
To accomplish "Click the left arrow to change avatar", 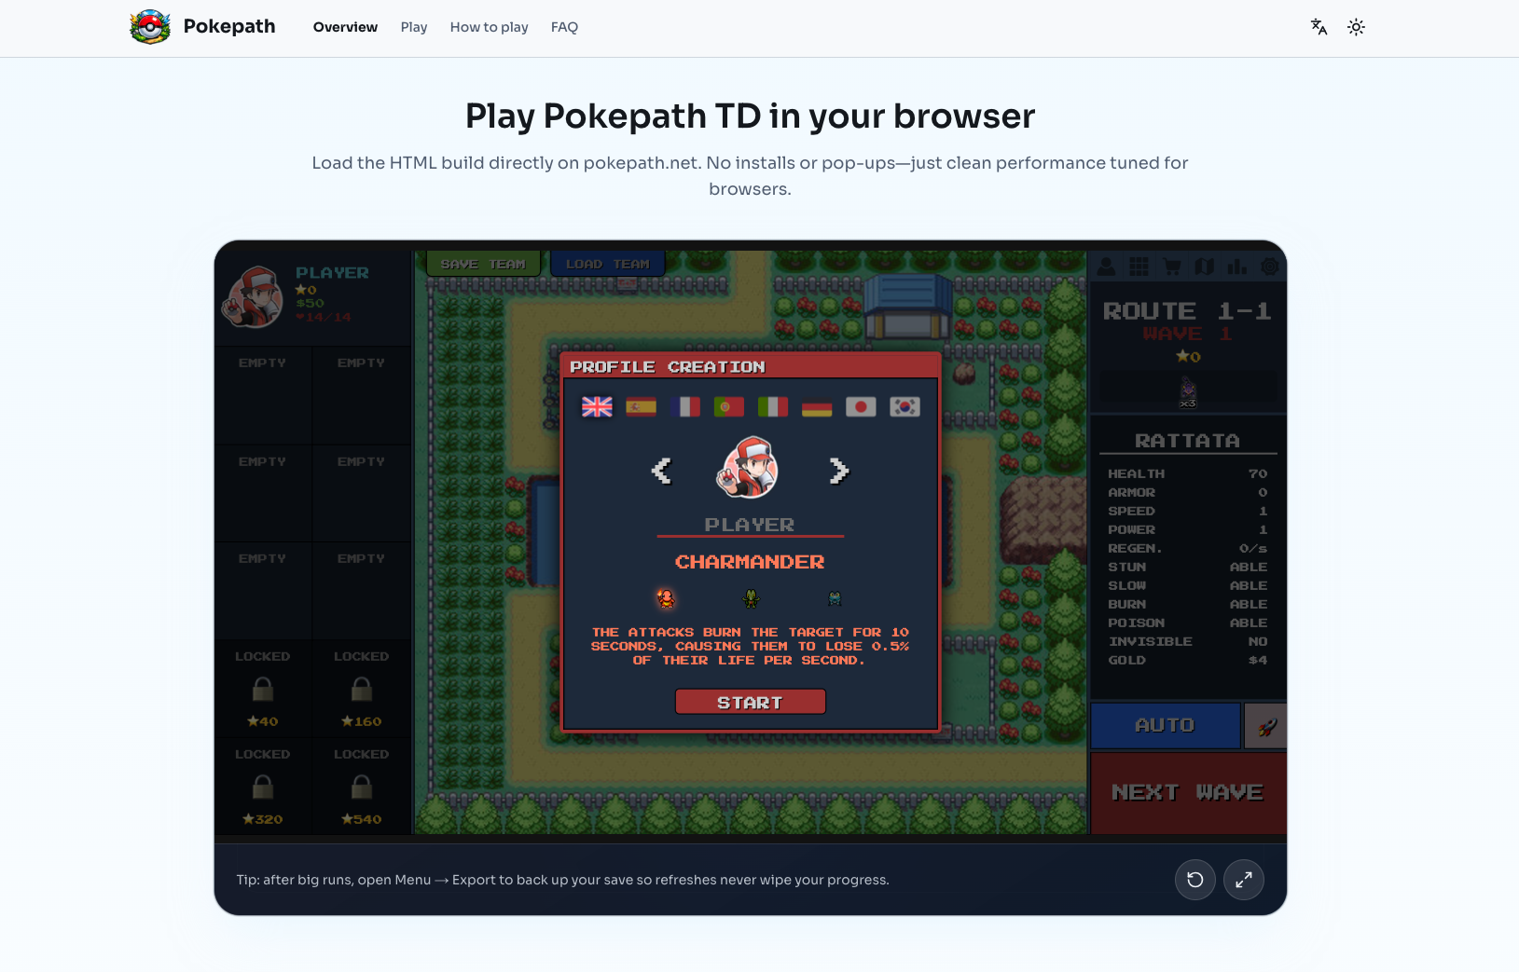I will [x=662, y=471].
